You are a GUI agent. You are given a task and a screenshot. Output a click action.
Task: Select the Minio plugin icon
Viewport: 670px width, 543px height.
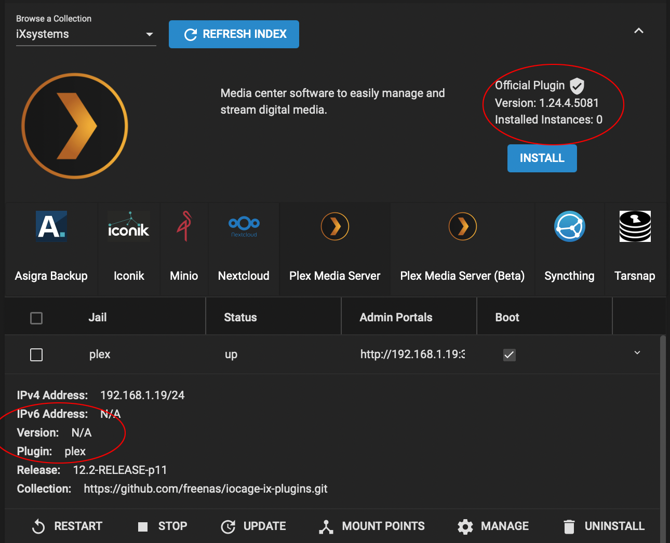tap(184, 226)
